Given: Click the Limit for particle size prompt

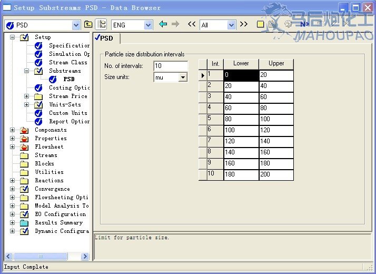Looking at the screenshot, I should point(132,238).
